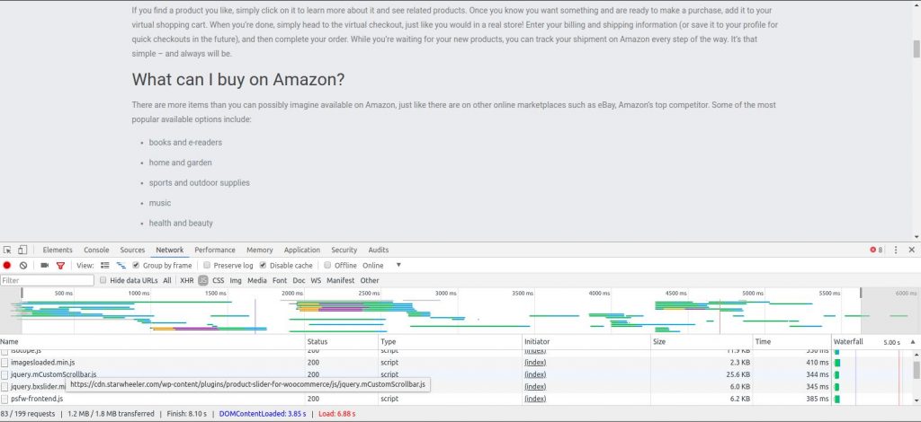Image resolution: width=921 pixels, height=422 pixels.
Task: Toggle the JS request filter
Action: pos(203,281)
